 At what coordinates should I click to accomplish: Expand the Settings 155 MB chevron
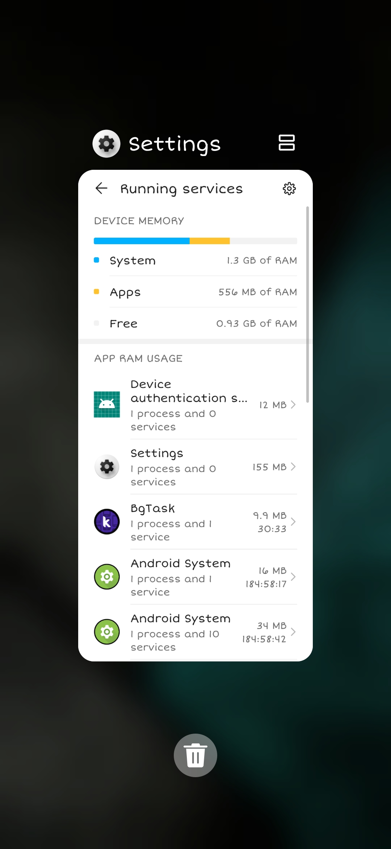pyautogui.click(x=293, y=467)
